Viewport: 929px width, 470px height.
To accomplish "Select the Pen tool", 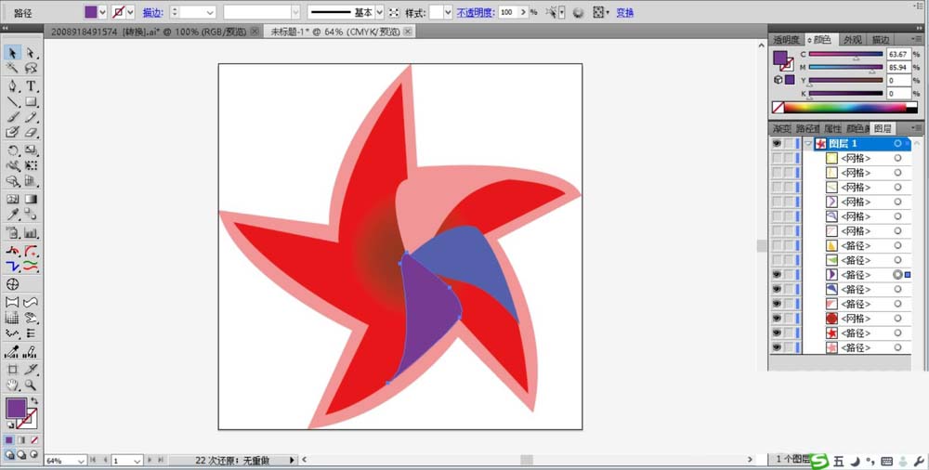I will point(12,86).
